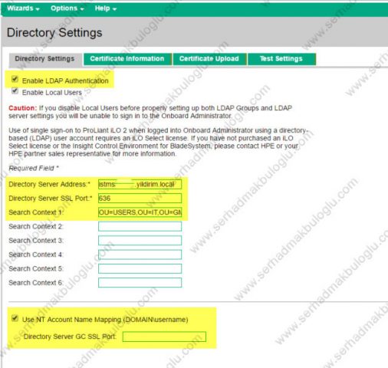Click the Directory Server Address field
The height and width of the screenshot is (368, 388).
(x=140, y=184)
